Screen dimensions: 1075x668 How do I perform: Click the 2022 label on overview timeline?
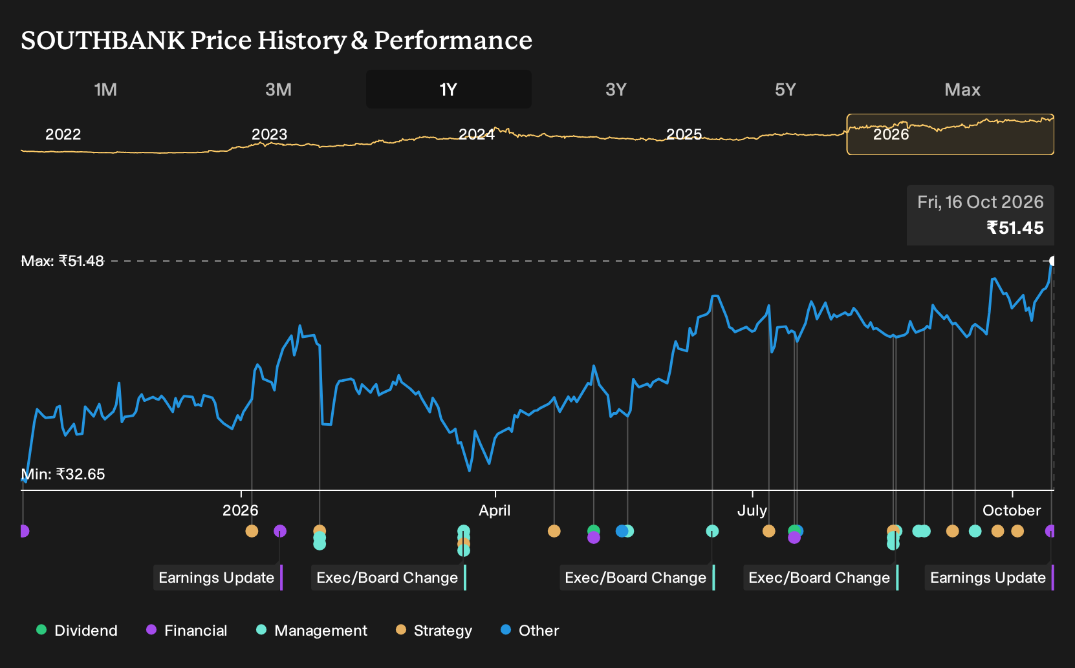(63, 134)
